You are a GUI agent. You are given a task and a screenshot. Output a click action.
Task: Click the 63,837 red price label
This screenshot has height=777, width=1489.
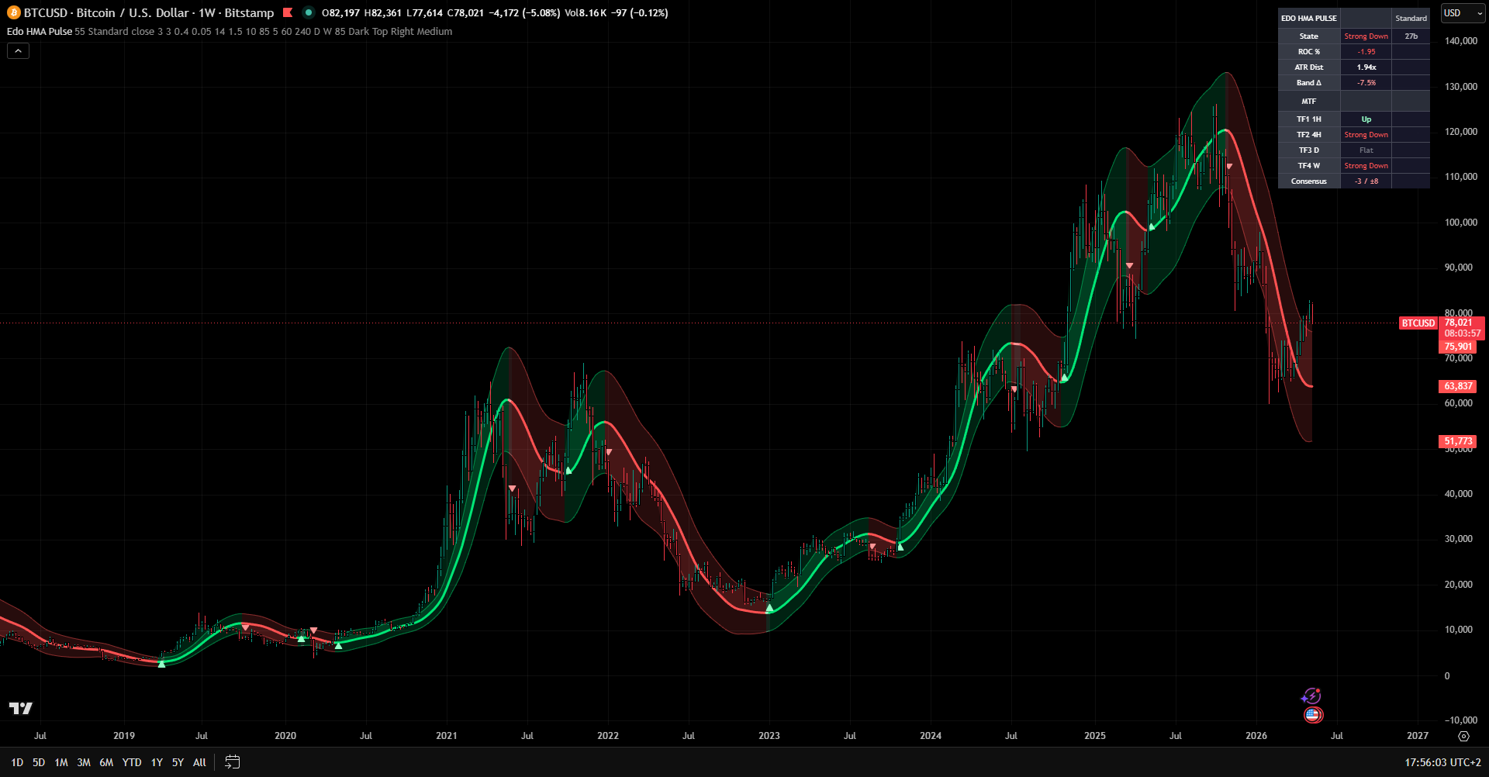[1458, 386]
